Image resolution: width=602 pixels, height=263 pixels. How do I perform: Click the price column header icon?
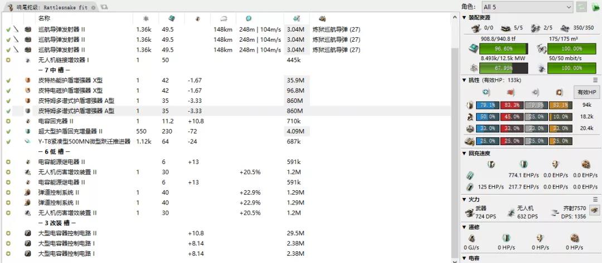(x=295, y=18)
